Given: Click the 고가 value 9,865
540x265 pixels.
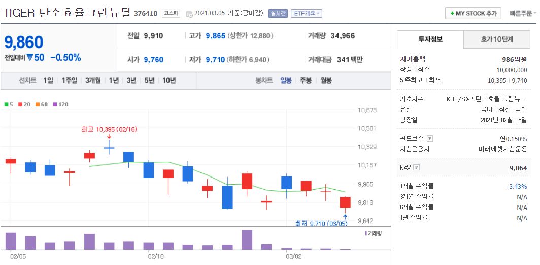Looking at the screenshot, I should [216, 36].
